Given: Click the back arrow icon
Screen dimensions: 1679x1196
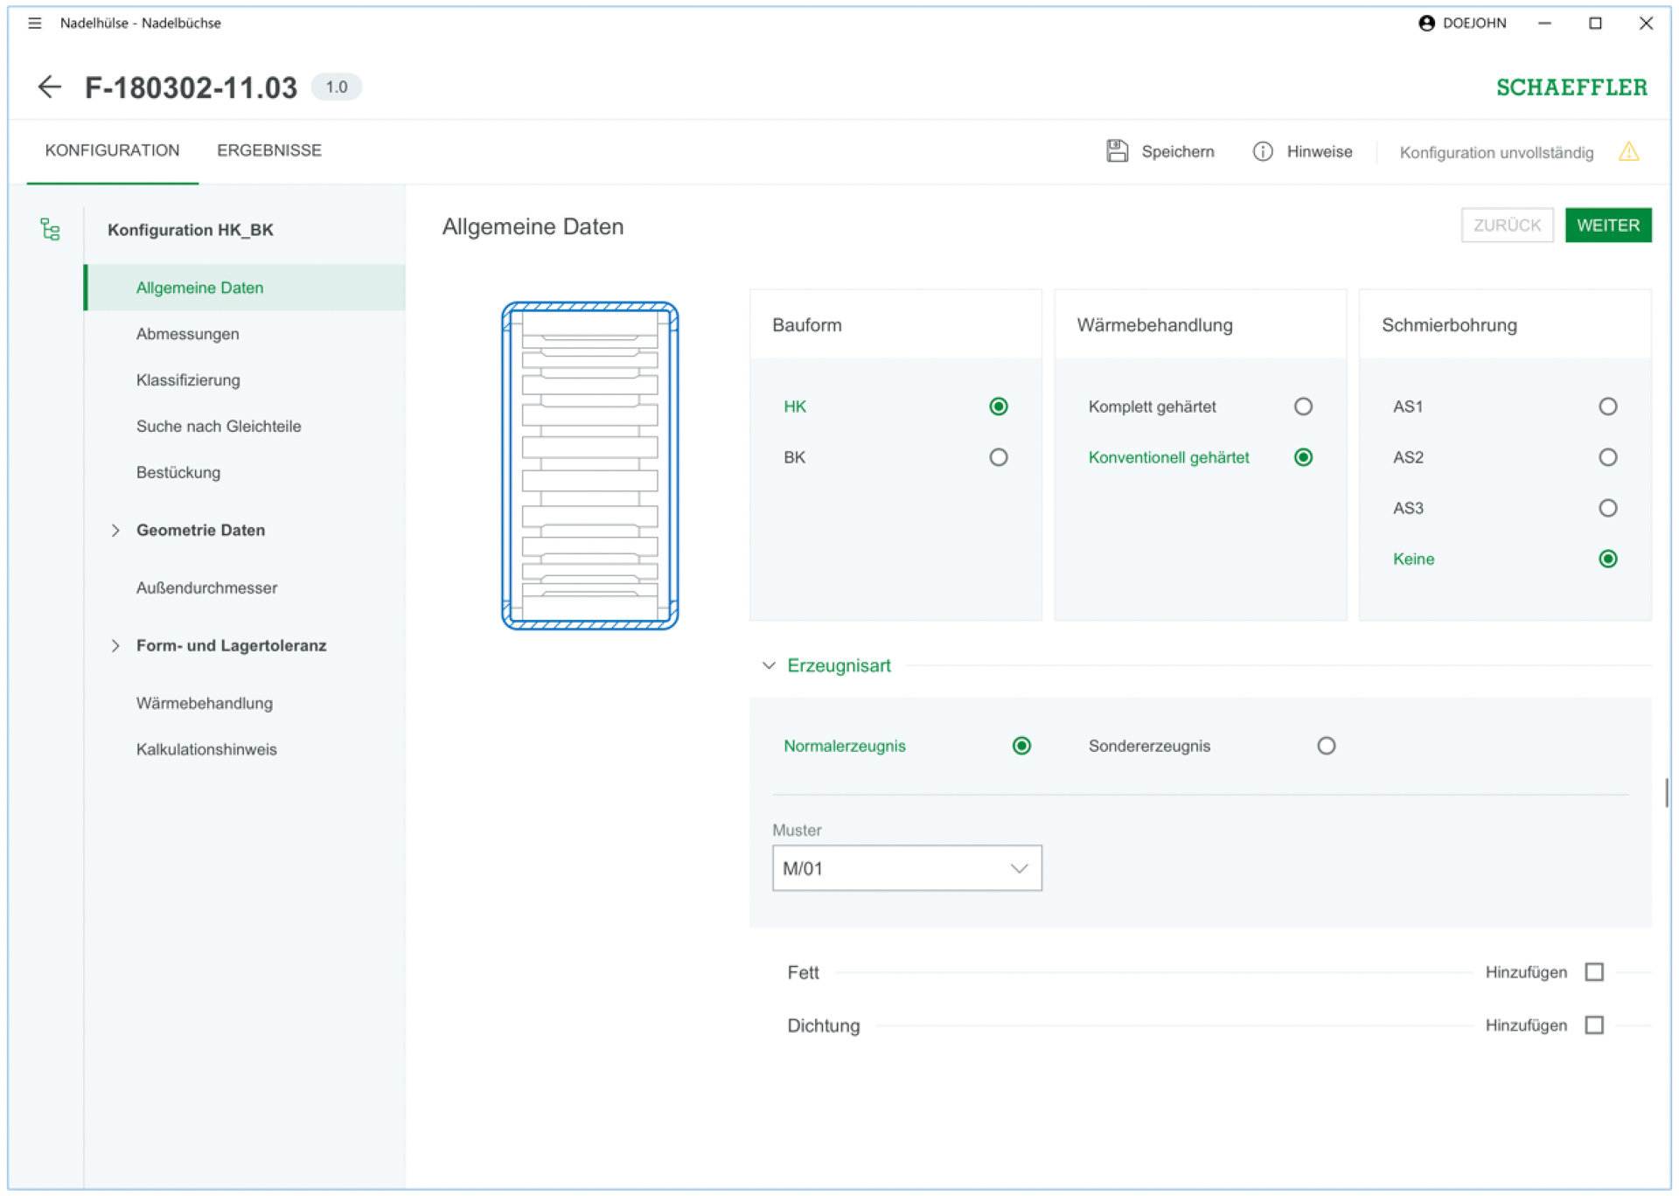Looking at the screenshot, I should click(x=49, y=87).
